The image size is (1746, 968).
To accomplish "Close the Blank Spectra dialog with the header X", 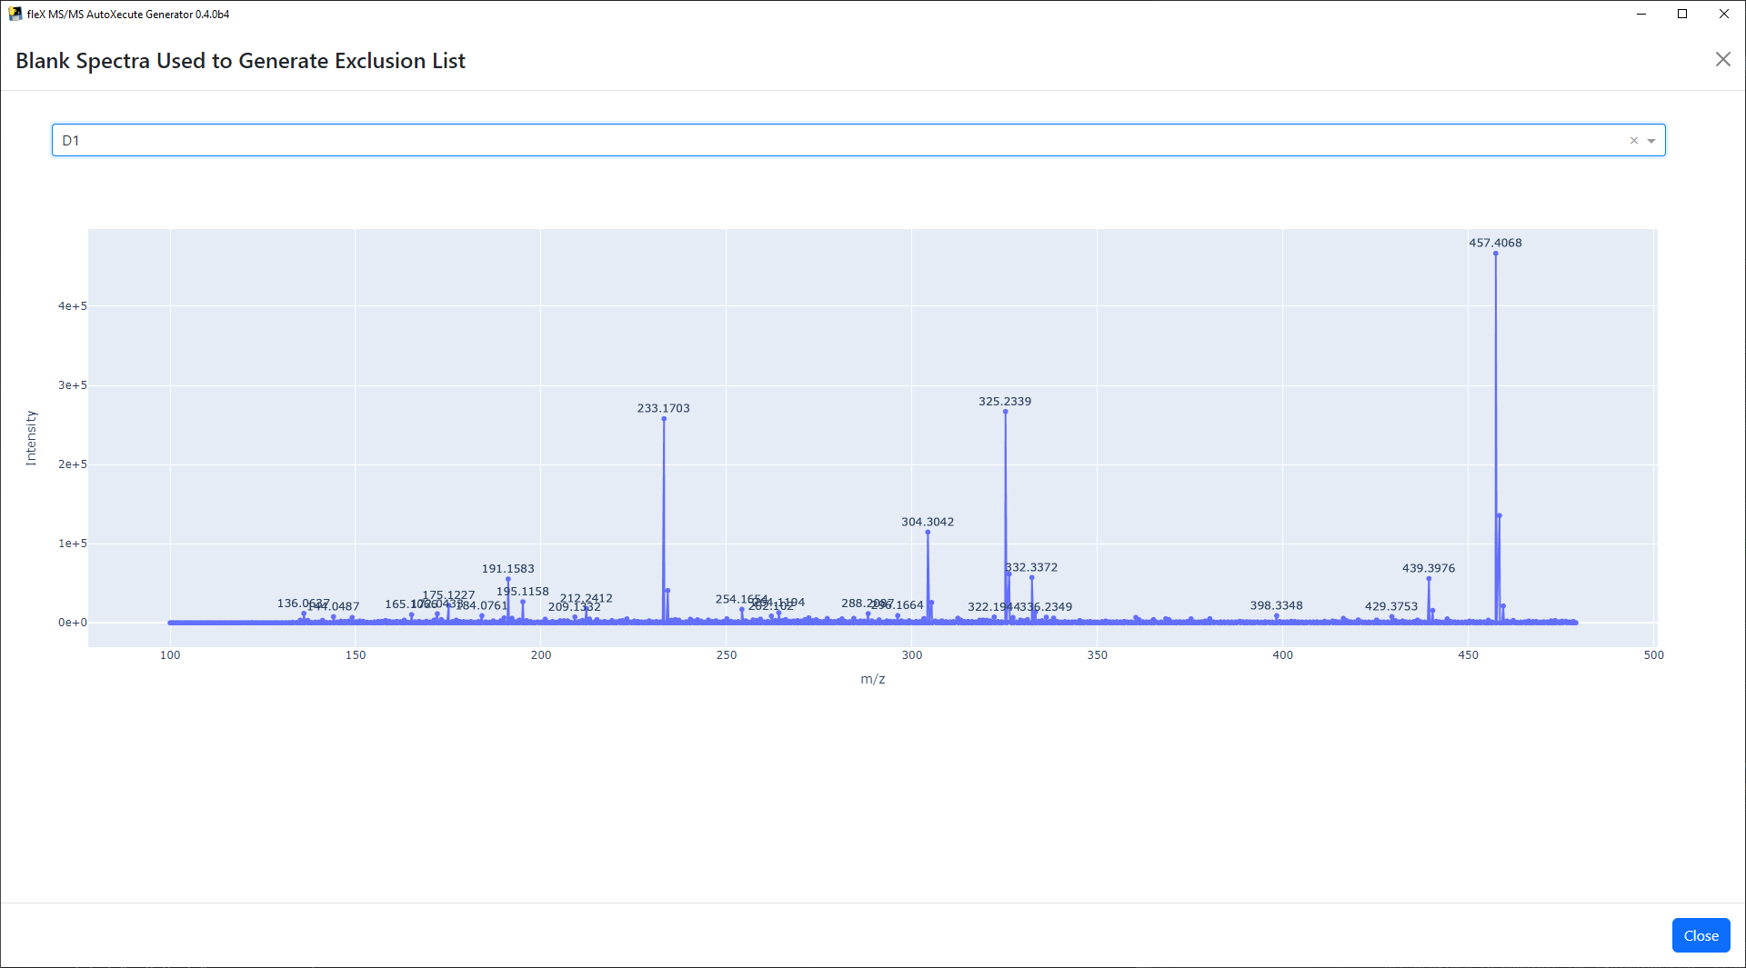I will click(1722, 60).
